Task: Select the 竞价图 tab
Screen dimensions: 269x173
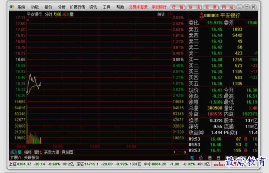Action: [67, 152]
